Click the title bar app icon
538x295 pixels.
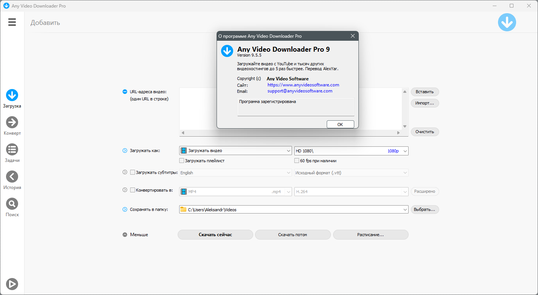pos(6,6)
